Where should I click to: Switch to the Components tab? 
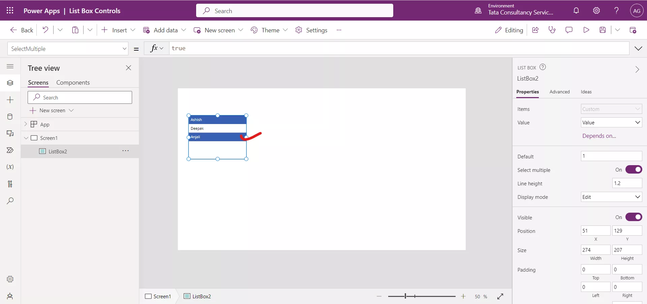pos(73,82)
